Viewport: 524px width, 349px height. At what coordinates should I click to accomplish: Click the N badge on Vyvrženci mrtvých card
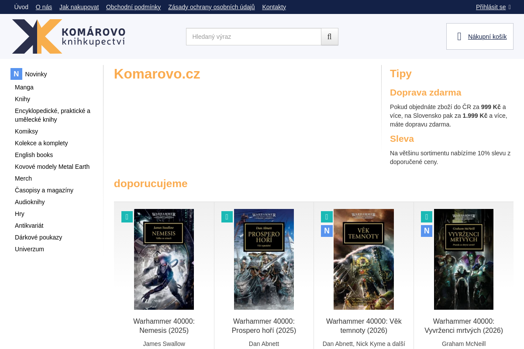coord(426,231)
